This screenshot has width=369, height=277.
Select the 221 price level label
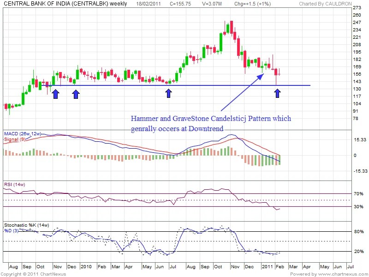coord(357,37)
